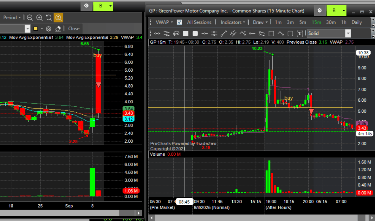Viewport: 375px width, 221px height.
Task: Select the double horizontal lines tool
Action: (x=214, y=33)
